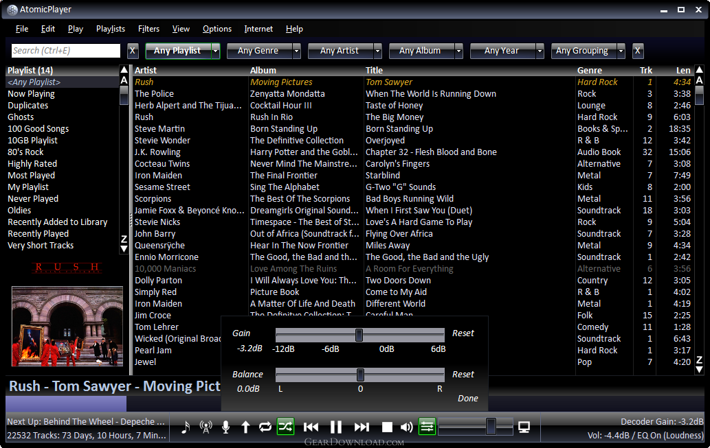
Task: Click the Moving Pictures album art thumbnail
Action: click(67, 326)
